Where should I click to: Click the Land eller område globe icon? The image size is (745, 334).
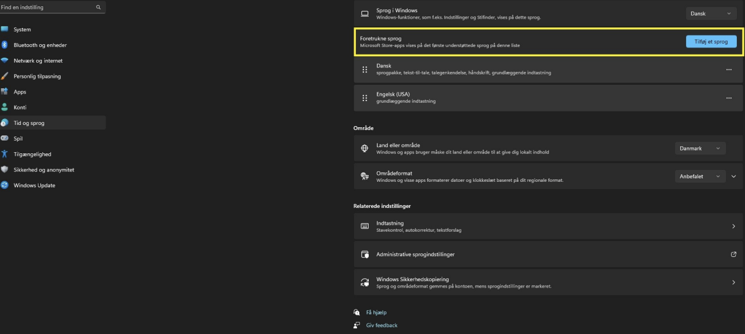point(365,148)
